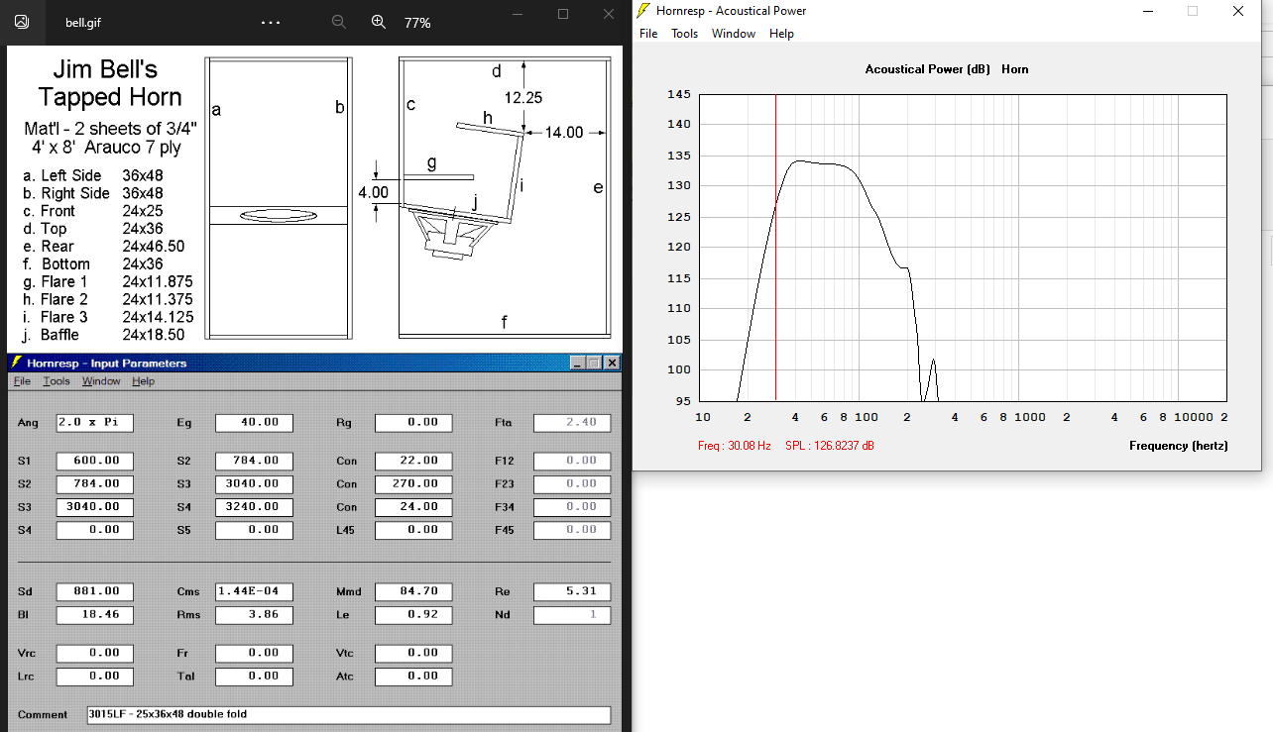The image size is (1273, 732).
Task: Click the F12 input field
Action: click(x=572, y=461)
